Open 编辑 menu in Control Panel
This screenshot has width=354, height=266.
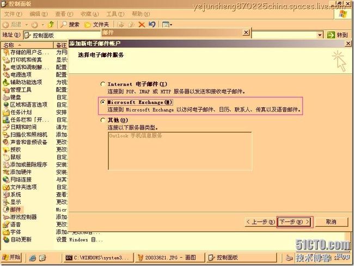point(39,14)
